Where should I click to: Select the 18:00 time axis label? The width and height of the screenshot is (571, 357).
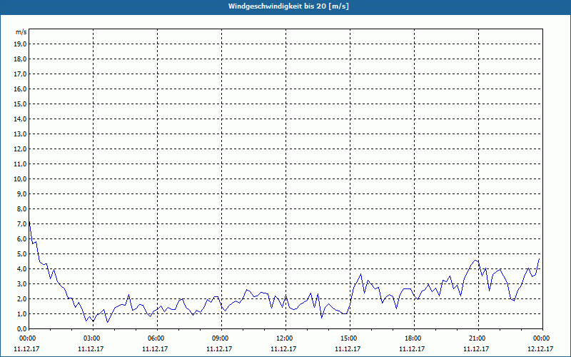[x=413, y=338]
